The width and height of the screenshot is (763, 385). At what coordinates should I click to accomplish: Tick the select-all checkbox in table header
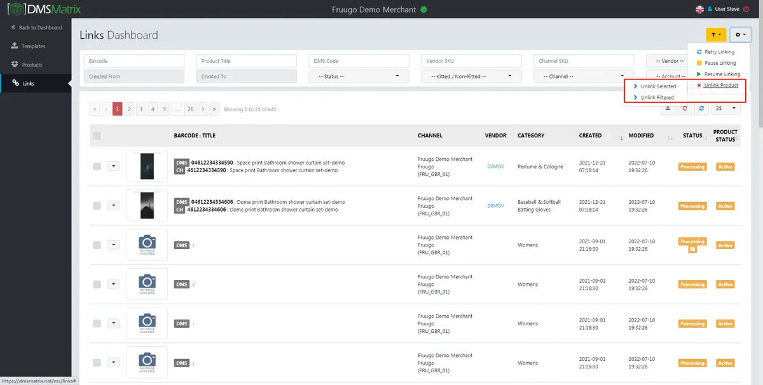tap(97, 135)
